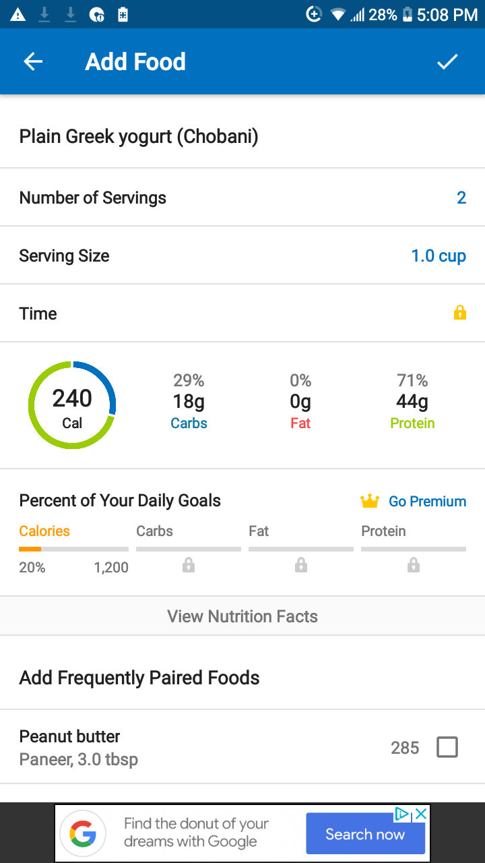The image size is (485, 863).
Task: Tap the lock icon under Fat goal
Action: tap(301, 565)
